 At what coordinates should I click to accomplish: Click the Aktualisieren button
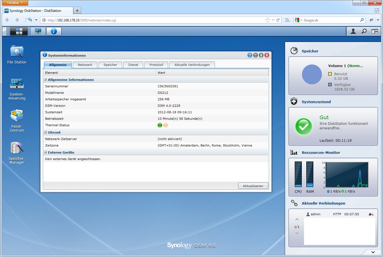(x=253, y=186)
